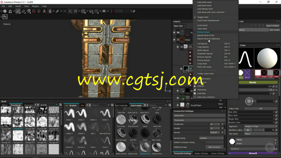
Task: Open Normal format RGB16F dropdown
Action: tap(215, 133)
